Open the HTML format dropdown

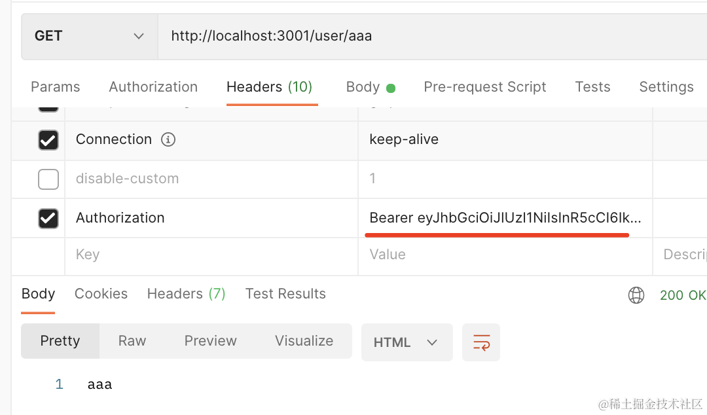point(406,342)
